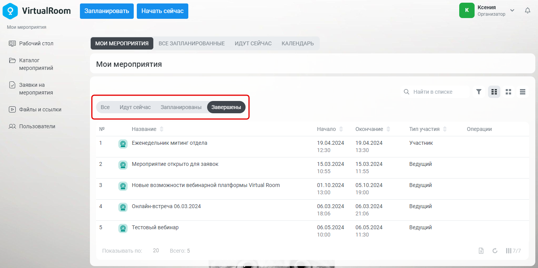The width and height of the screenshot is (538, 268).
Task: Switch to the "ИДУТ СЕЙЧАС" tab
Action: (253, 43)
